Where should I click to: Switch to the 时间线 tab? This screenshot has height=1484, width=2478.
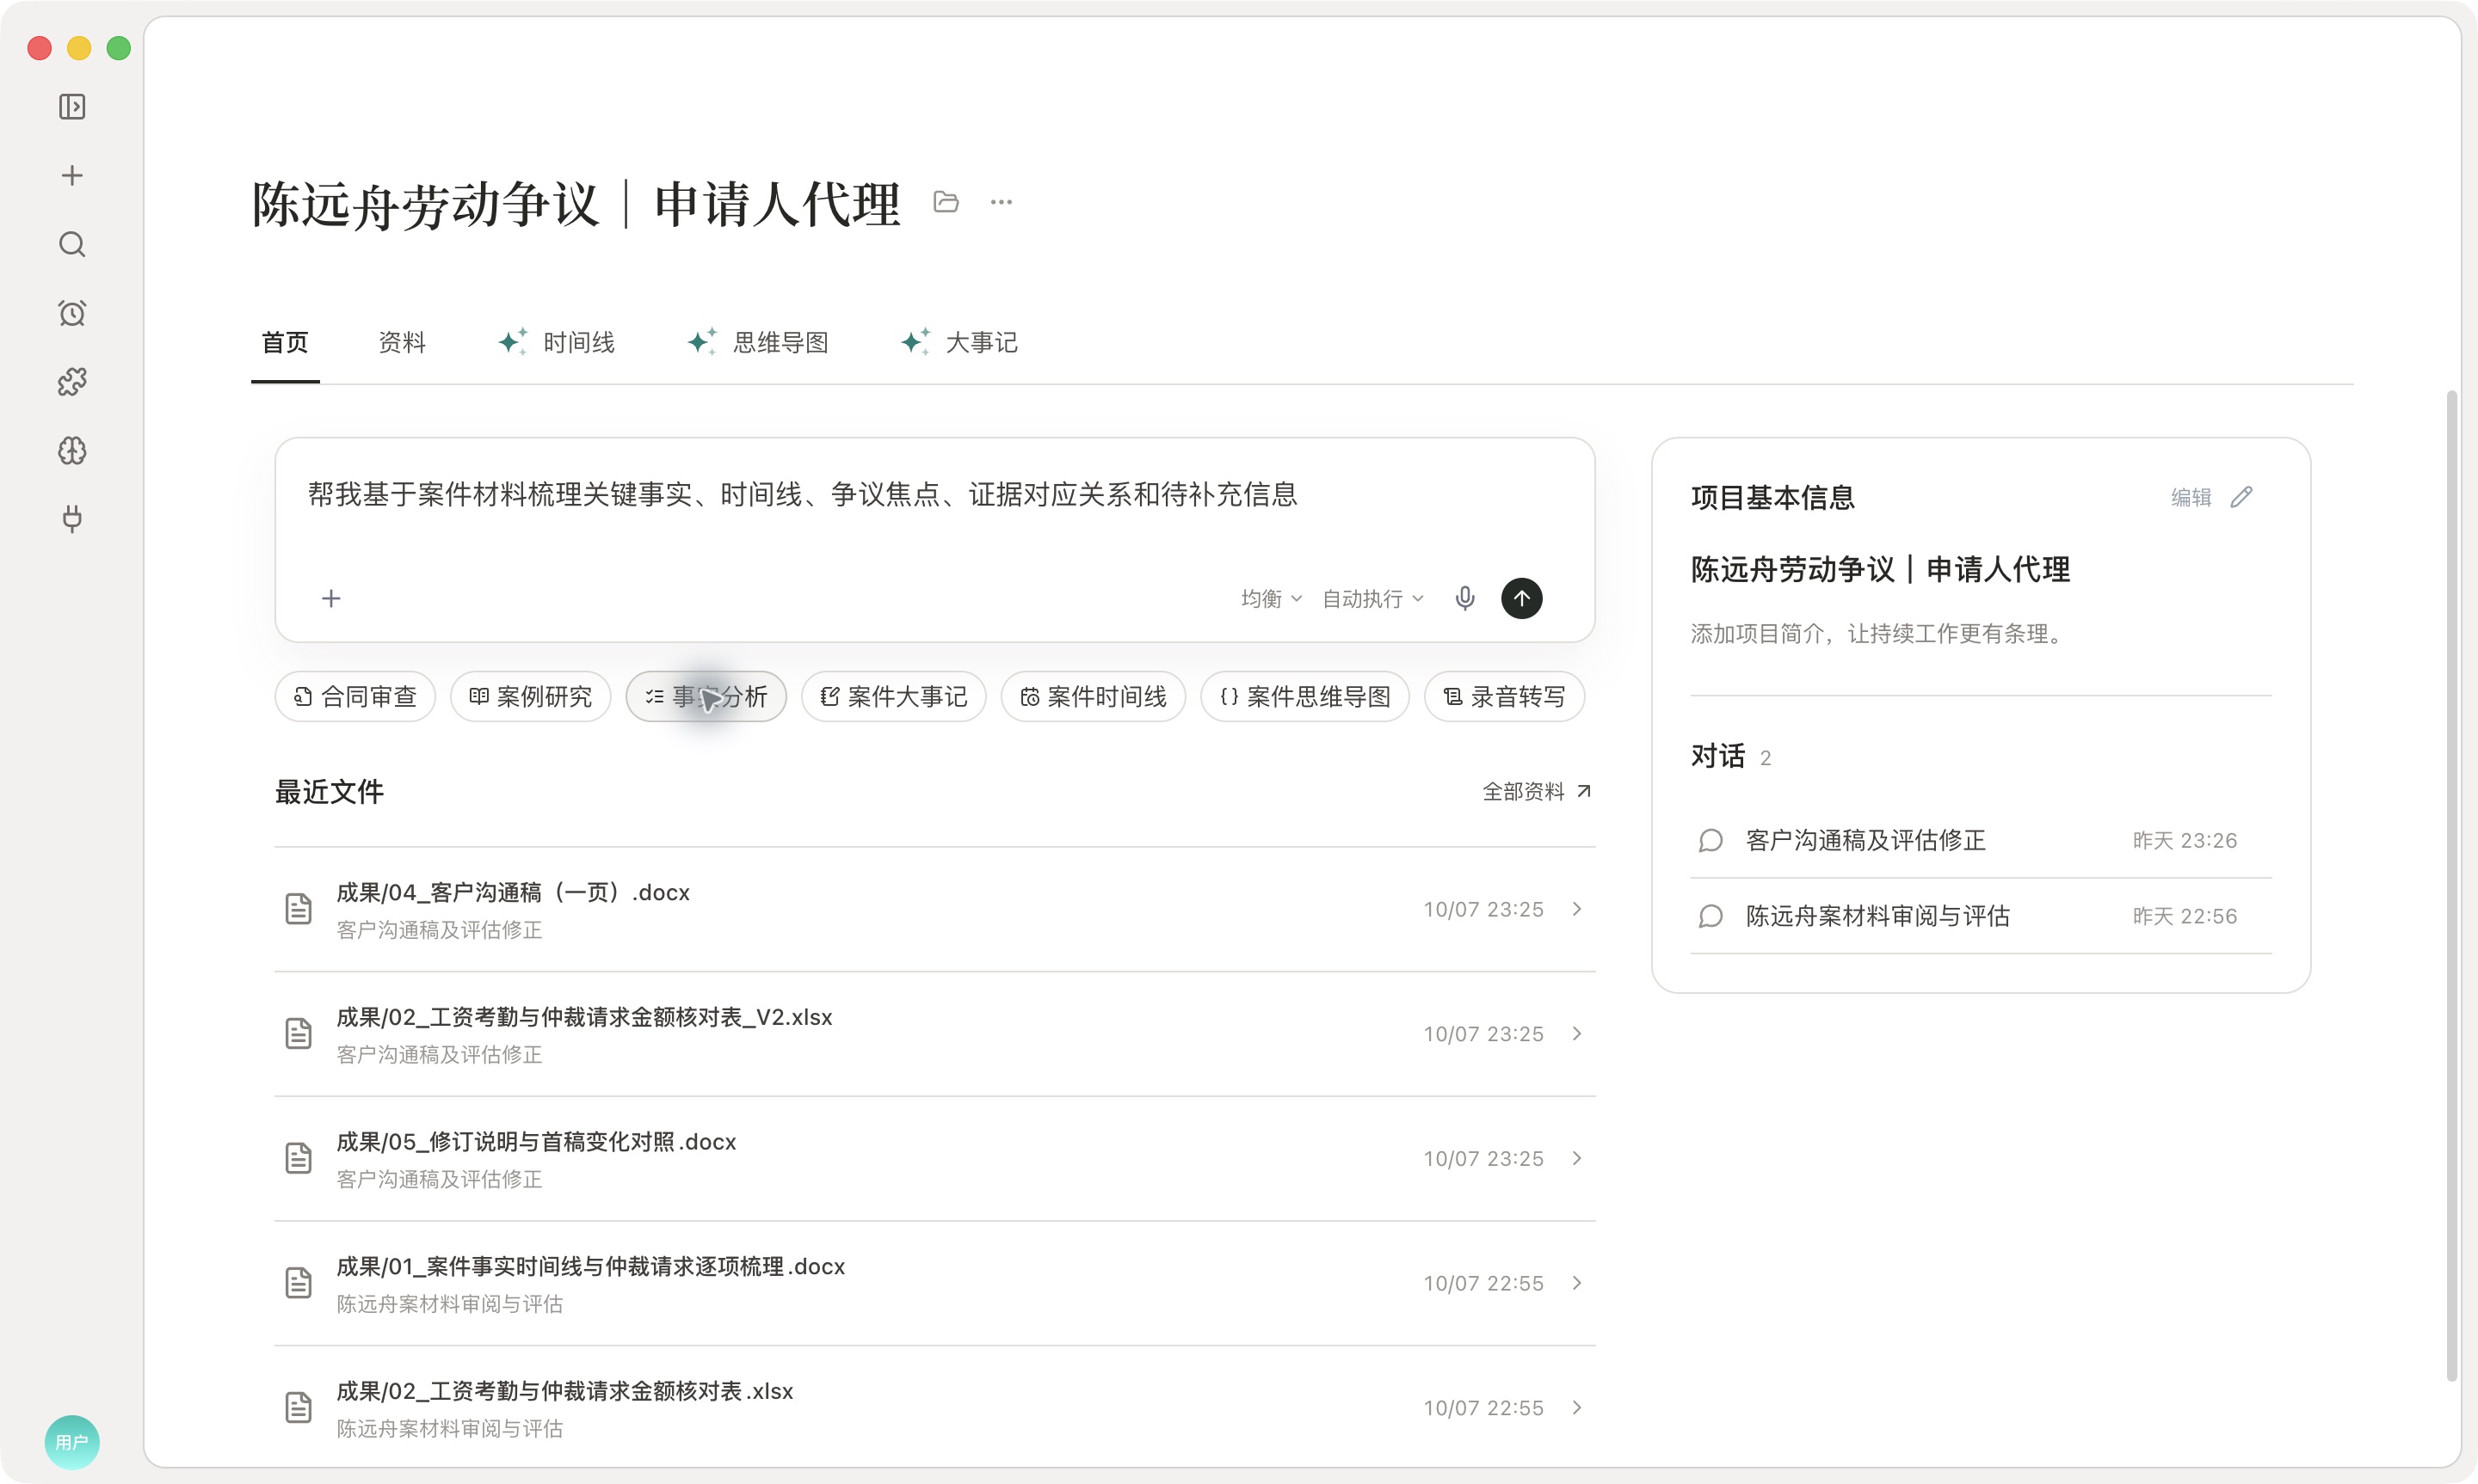[558, 343]
